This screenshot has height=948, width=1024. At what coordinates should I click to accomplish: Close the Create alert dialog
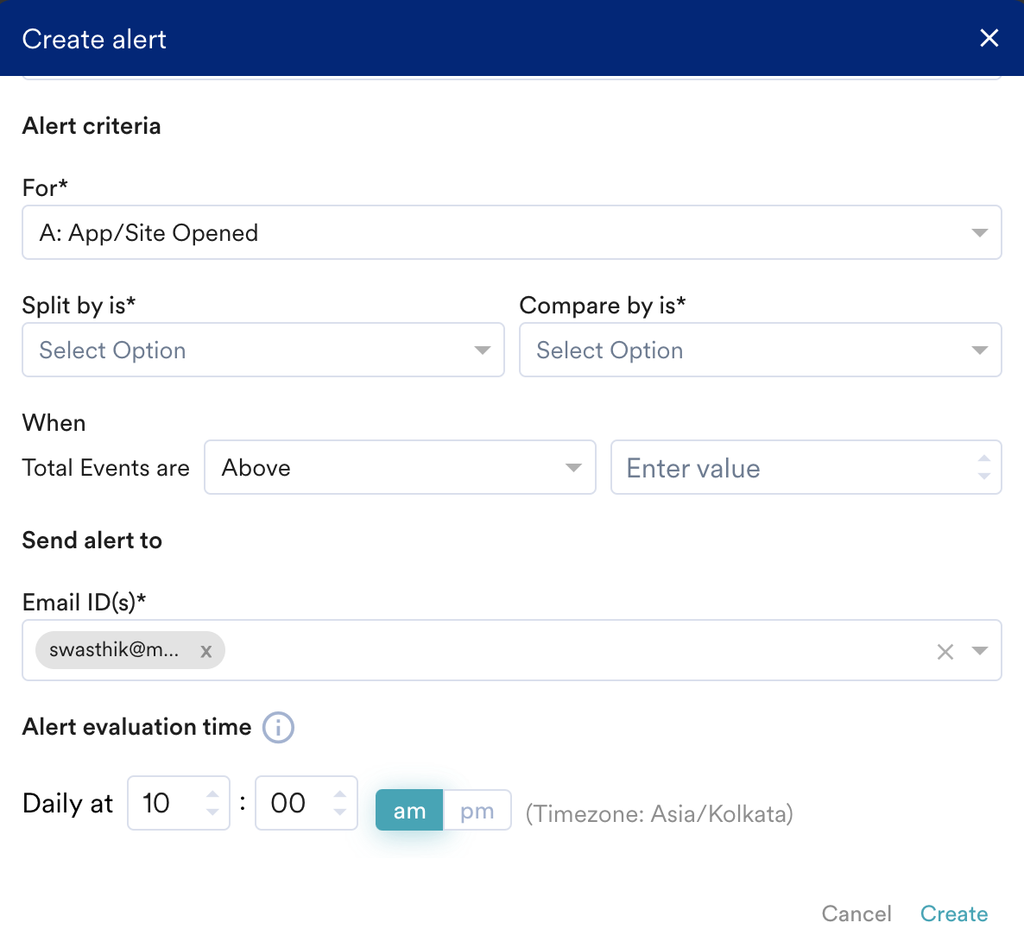989,38
